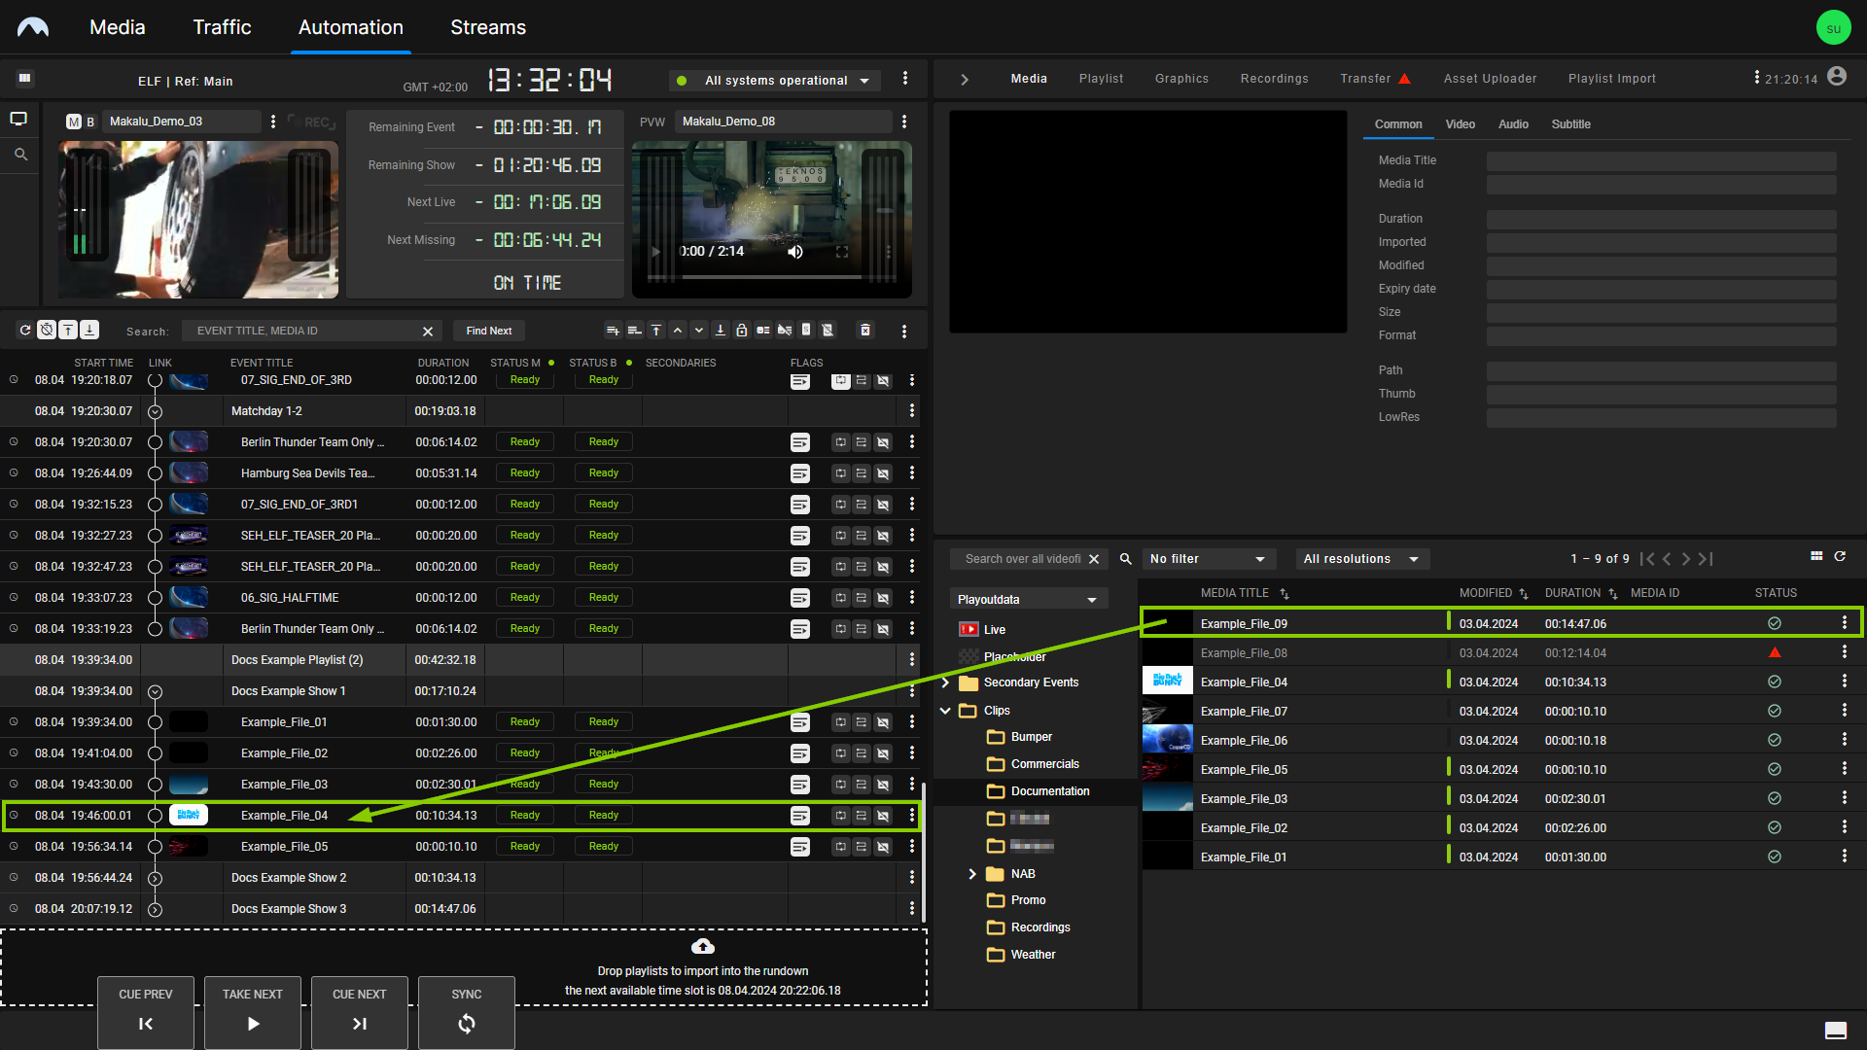
Task: Click the Find Next button in search bar
Action: [x=488, y=331]
